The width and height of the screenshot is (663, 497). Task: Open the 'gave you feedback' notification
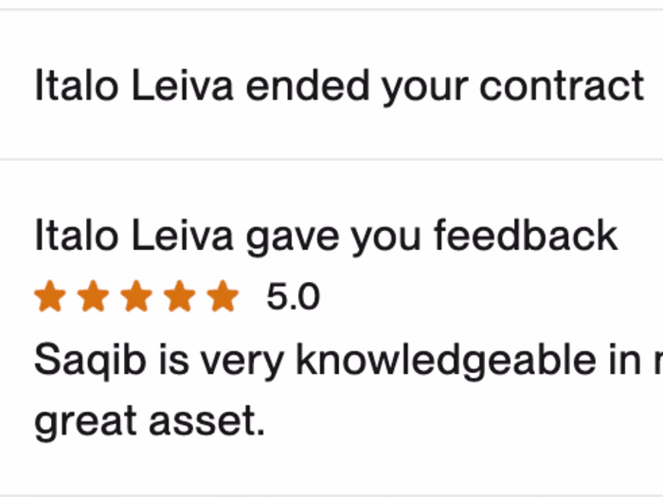click(x=326, y=236)
